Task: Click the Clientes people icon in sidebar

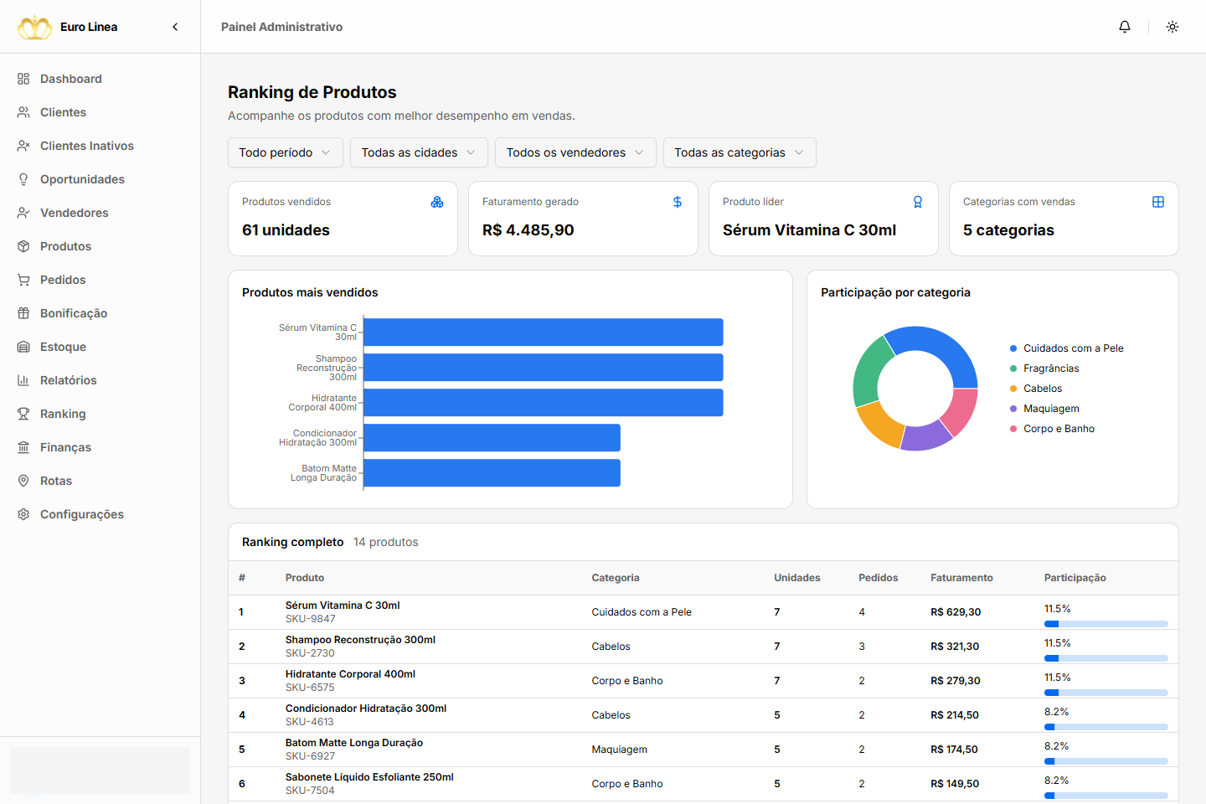Action: coord(23,112)
